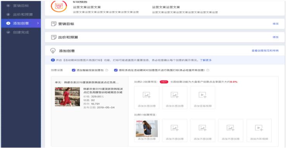
Task: Open help icon beside 授权系统氛围打标 option
Action: (x=208, y=70)
